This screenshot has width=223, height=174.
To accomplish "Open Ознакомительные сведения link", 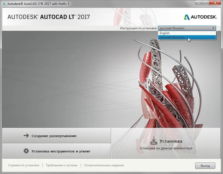I will pyautogui.click(x=104, y=165).
